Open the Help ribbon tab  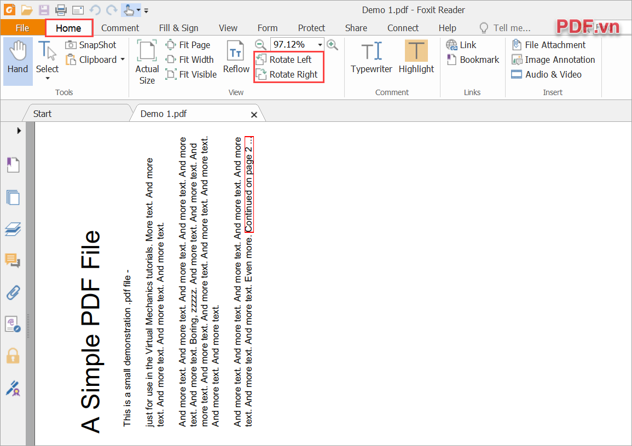tap(448, 28)
